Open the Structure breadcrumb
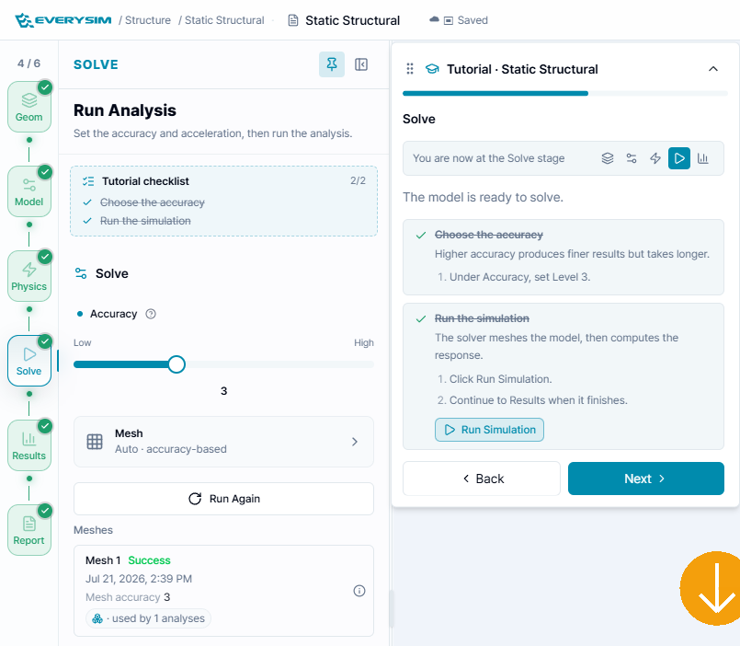The image size is (740, 646). click(148, 20)
